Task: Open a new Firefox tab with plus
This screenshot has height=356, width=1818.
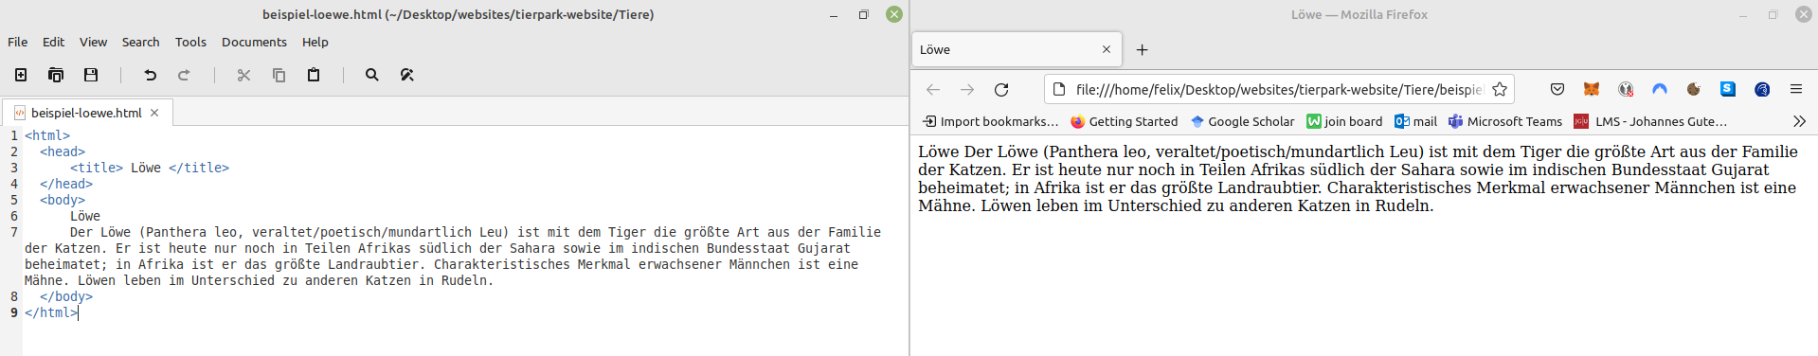Action: pyautogui.click(x=1142, y=49)
